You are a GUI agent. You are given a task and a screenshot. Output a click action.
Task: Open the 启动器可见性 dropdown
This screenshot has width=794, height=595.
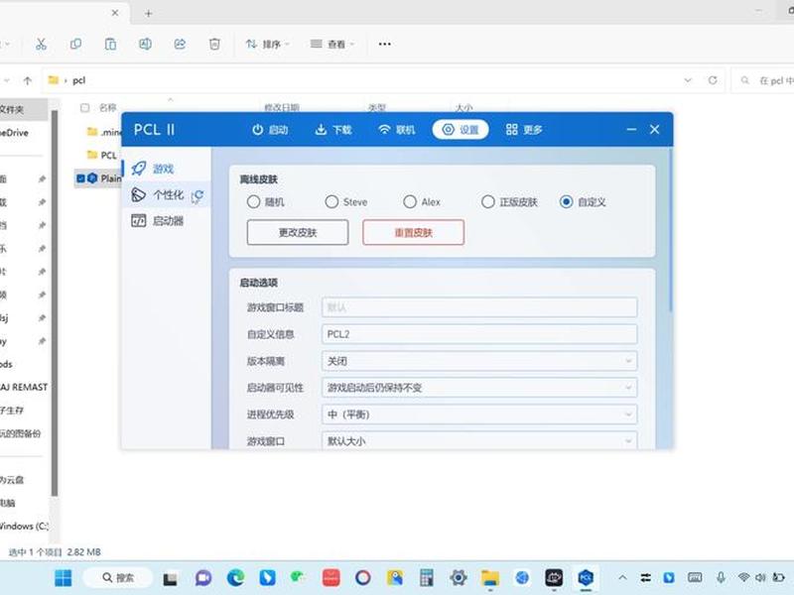tap(479, 388)
